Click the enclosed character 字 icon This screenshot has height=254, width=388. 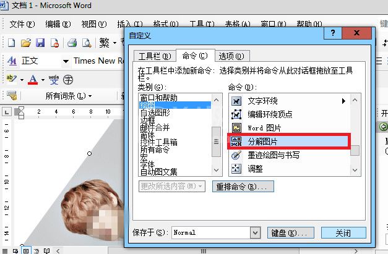tap(68, 80)
